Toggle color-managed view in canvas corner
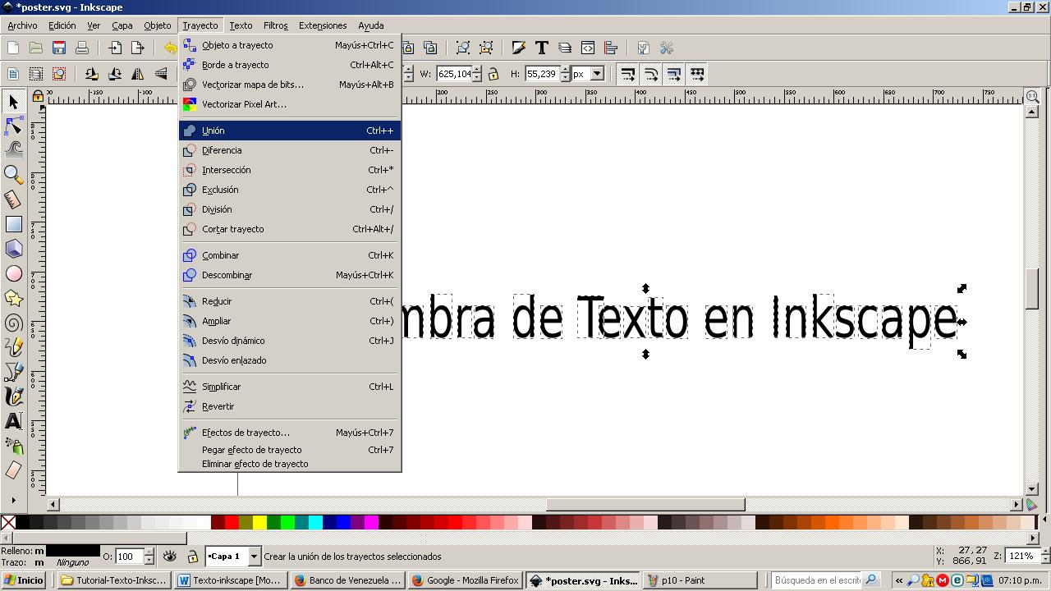The width and height of the screenshot is (1051, 591). click(x=1032, y=505)
